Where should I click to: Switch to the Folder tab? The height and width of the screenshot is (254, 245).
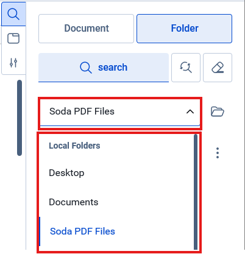pos(184,29)
